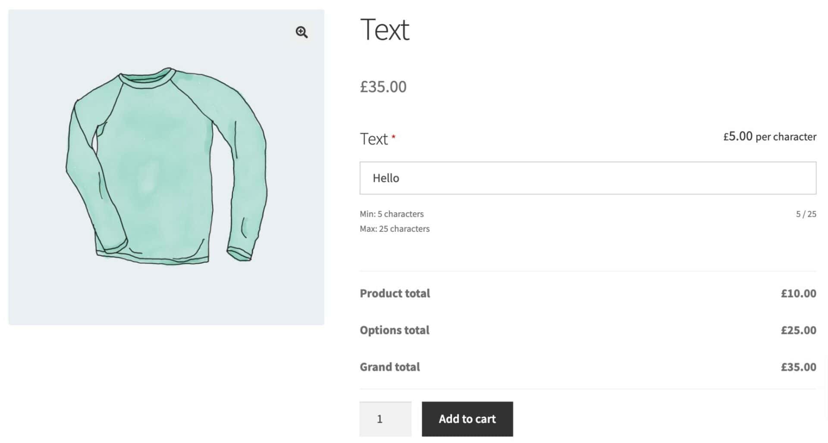
Task: Click the quantity field showing 1
Action: [x=385, y=419]
